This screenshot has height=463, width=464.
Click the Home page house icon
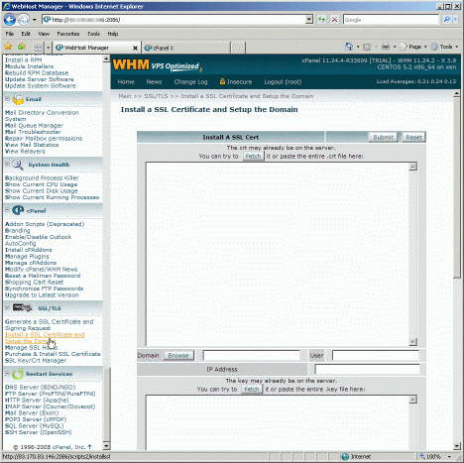point(349,47)
